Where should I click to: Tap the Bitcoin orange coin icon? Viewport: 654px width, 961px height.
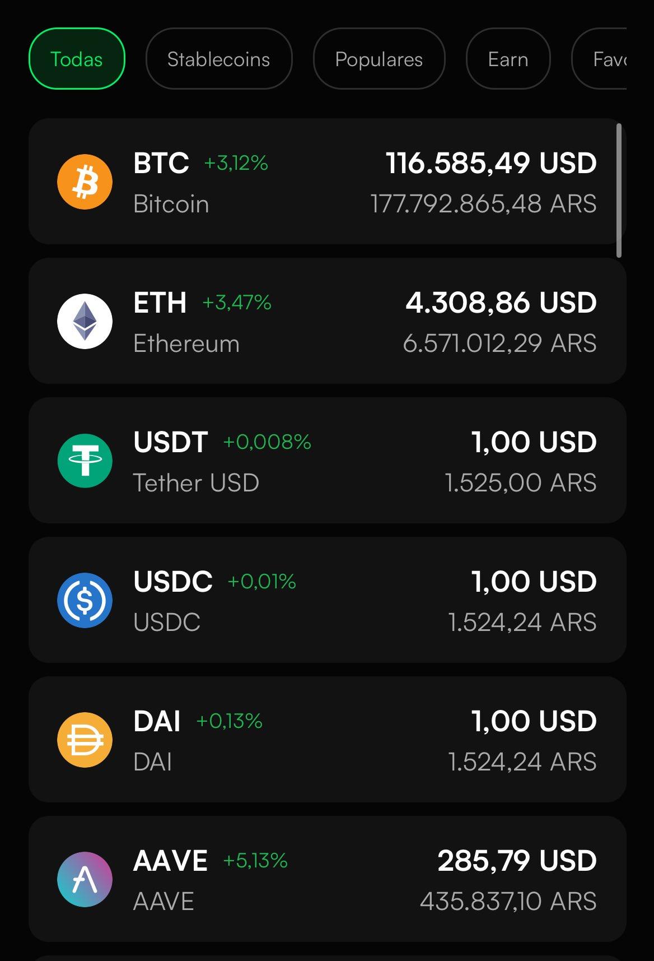point(85,182)
